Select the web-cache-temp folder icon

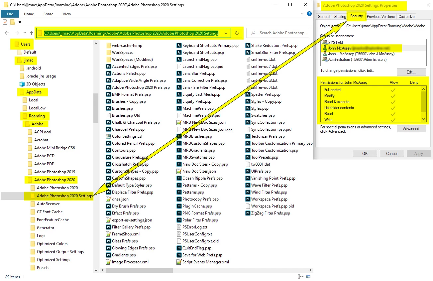click(108, 46)
